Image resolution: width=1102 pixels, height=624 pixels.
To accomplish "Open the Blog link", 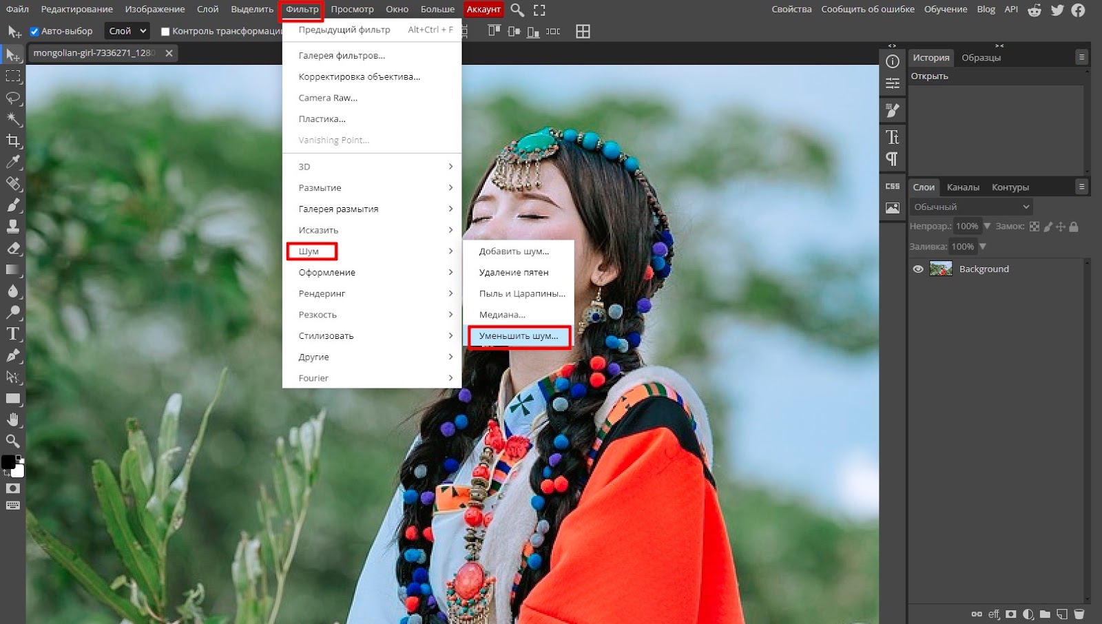I will point(986,9).
